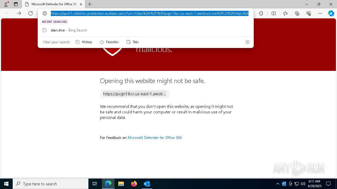Open the tab actions menu icon
Viewport: 337px width, 189px height.
click(16, 4)
